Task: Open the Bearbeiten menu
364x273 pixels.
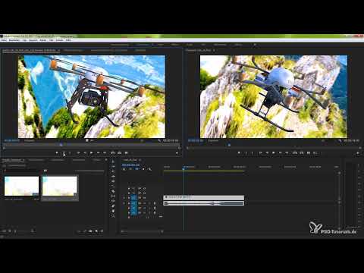Action: [14, 40]
